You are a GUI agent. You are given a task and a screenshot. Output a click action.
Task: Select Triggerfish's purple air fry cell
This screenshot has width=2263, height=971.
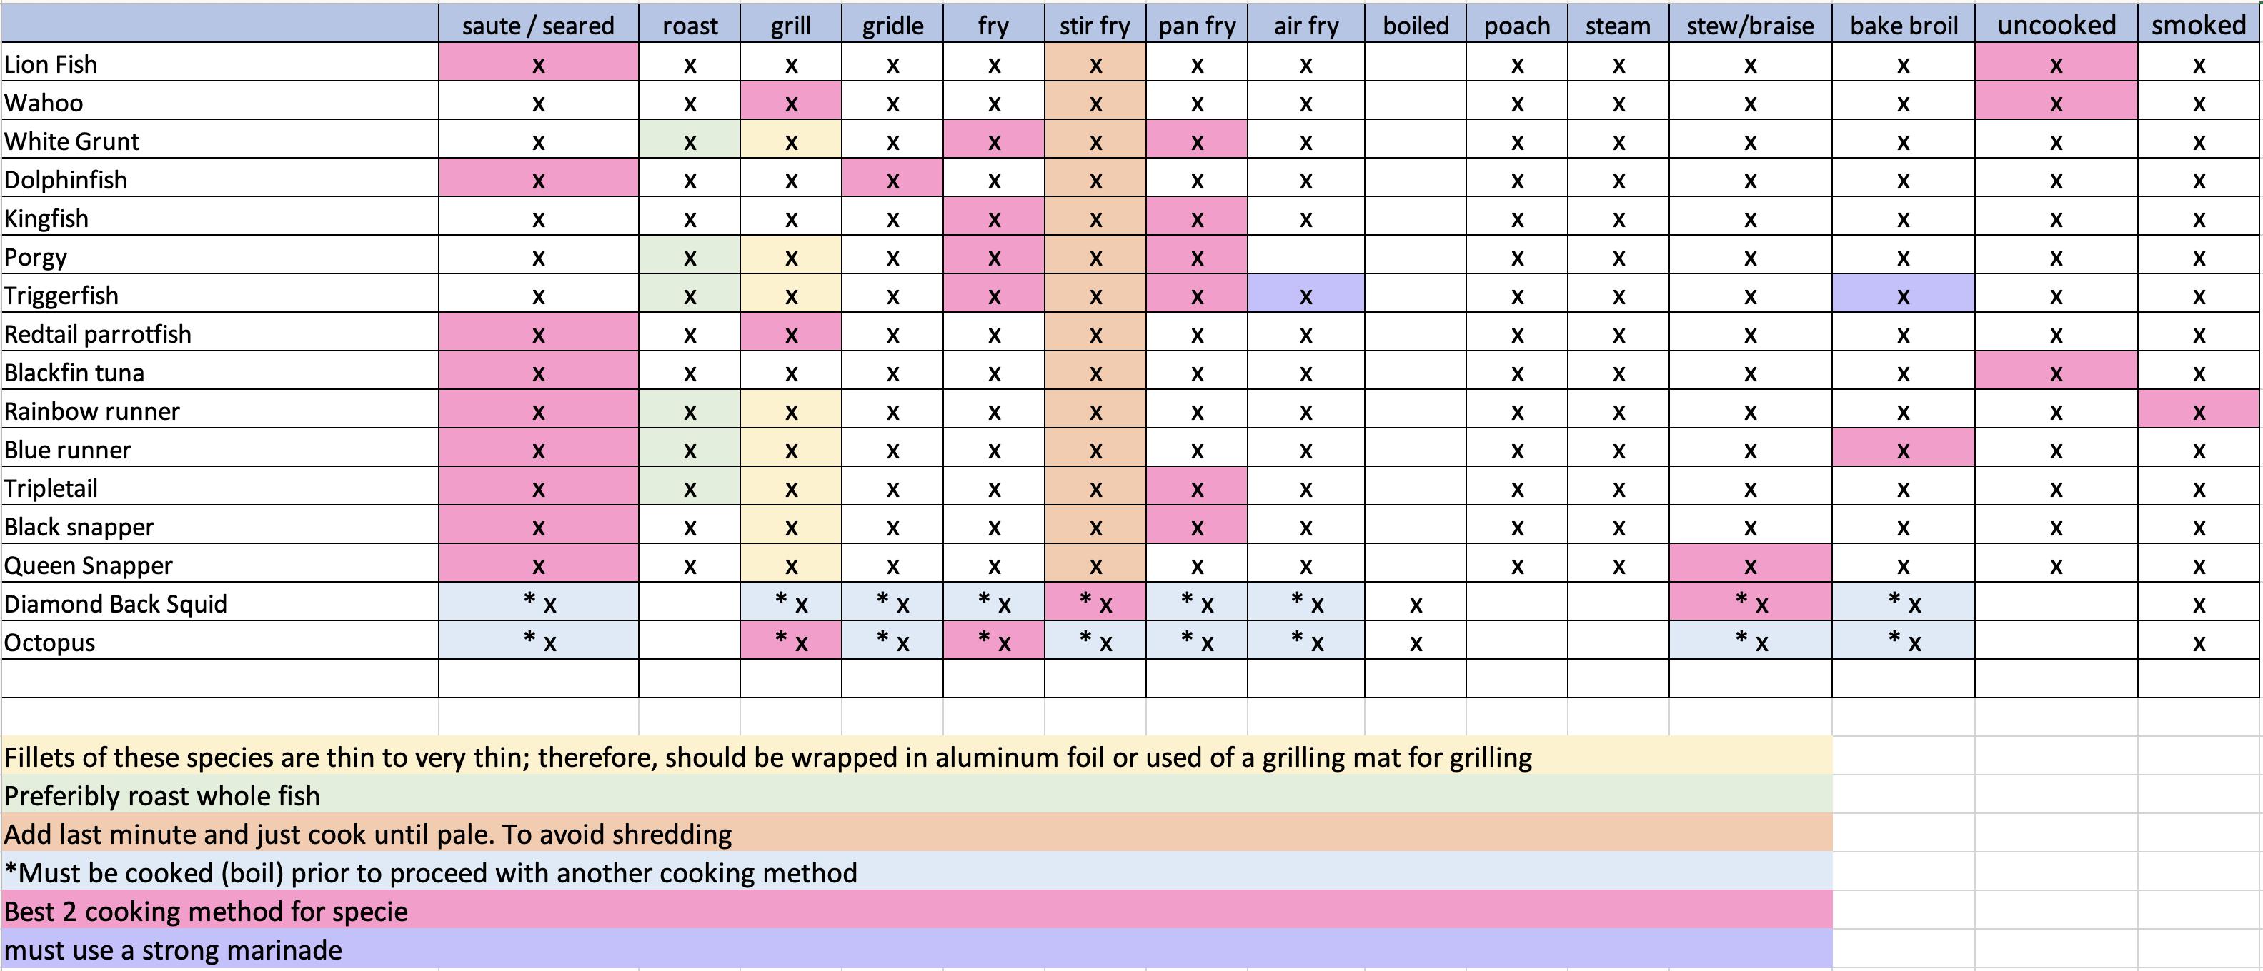click(x=1305, y=296)
